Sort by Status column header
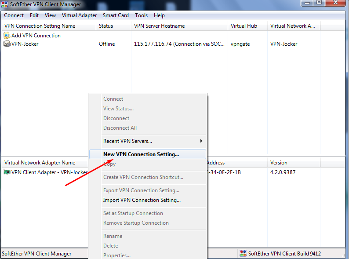The width and height of the screenshot is (349, 259). (x=113, y=26)
